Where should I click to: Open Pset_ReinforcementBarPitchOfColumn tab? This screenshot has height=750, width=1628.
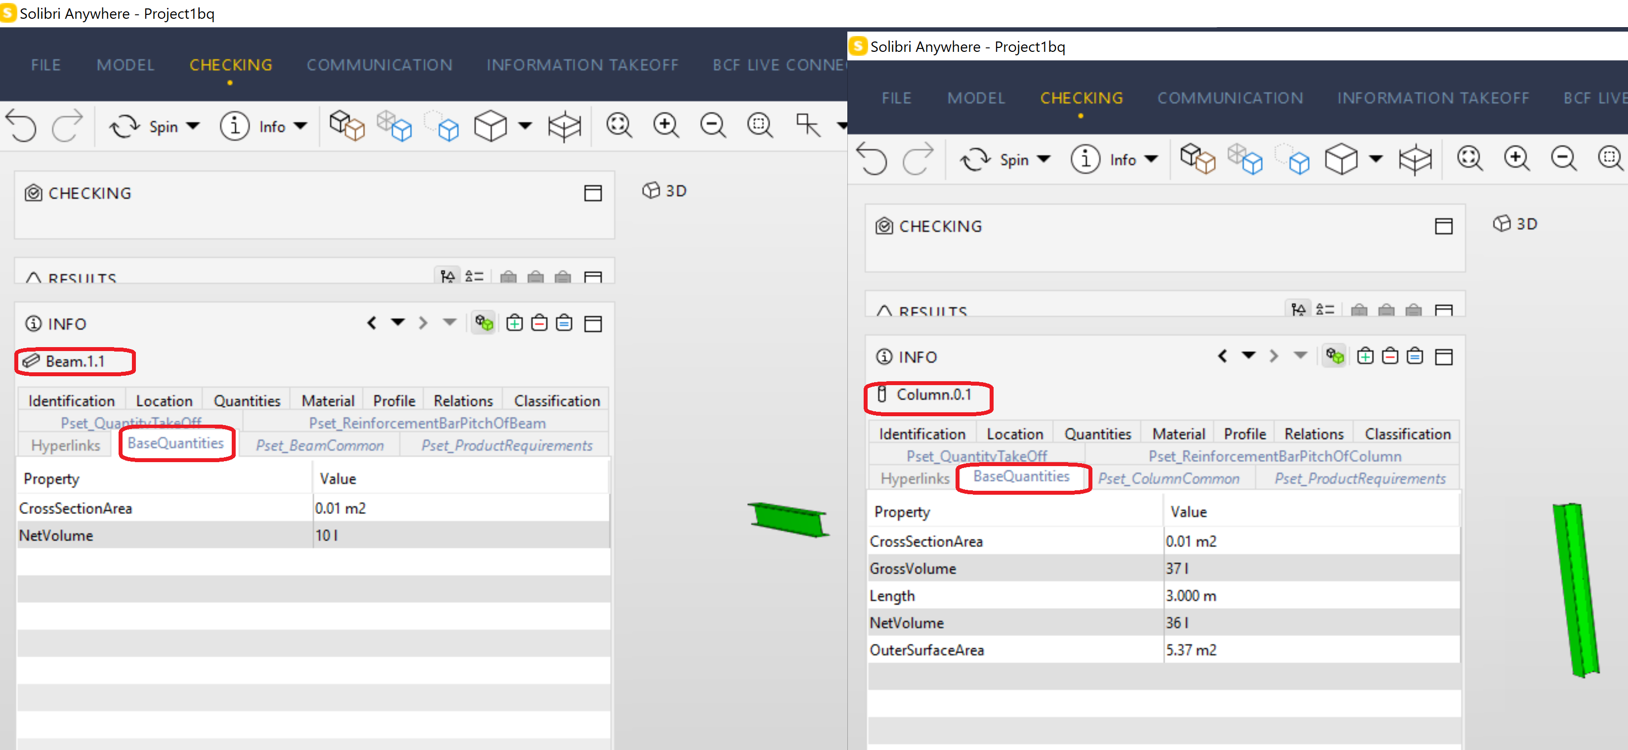[x=1275, y=456]
